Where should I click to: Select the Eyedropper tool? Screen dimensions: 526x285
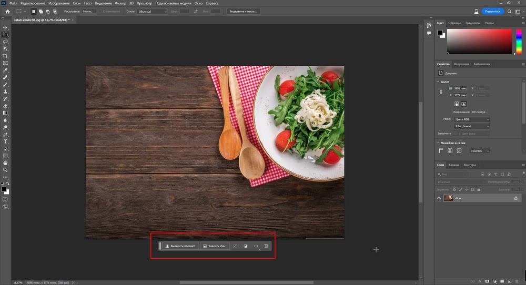pyautogui.click(x=5, y=70)
